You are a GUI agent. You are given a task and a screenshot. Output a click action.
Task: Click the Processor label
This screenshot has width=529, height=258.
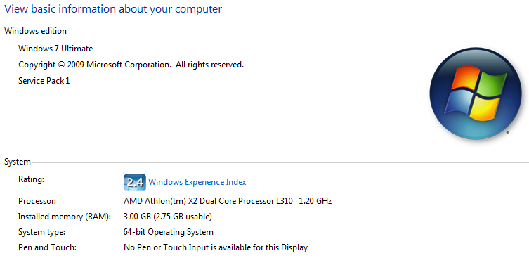(37, 201)
